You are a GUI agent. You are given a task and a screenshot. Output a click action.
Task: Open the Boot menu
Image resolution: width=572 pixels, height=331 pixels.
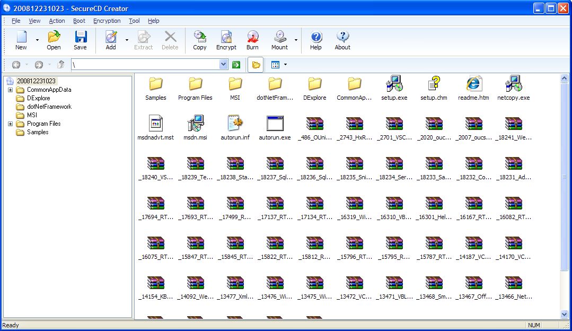pos(79,21)
